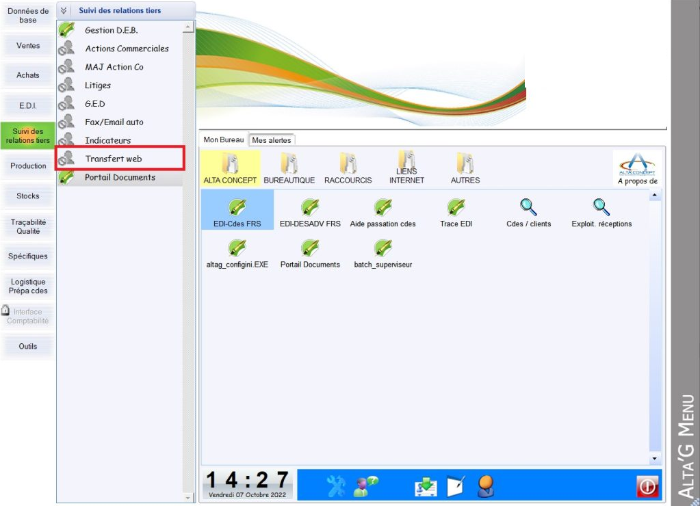Open the EDI-Cdes FRS shortcut

[237, 211]
